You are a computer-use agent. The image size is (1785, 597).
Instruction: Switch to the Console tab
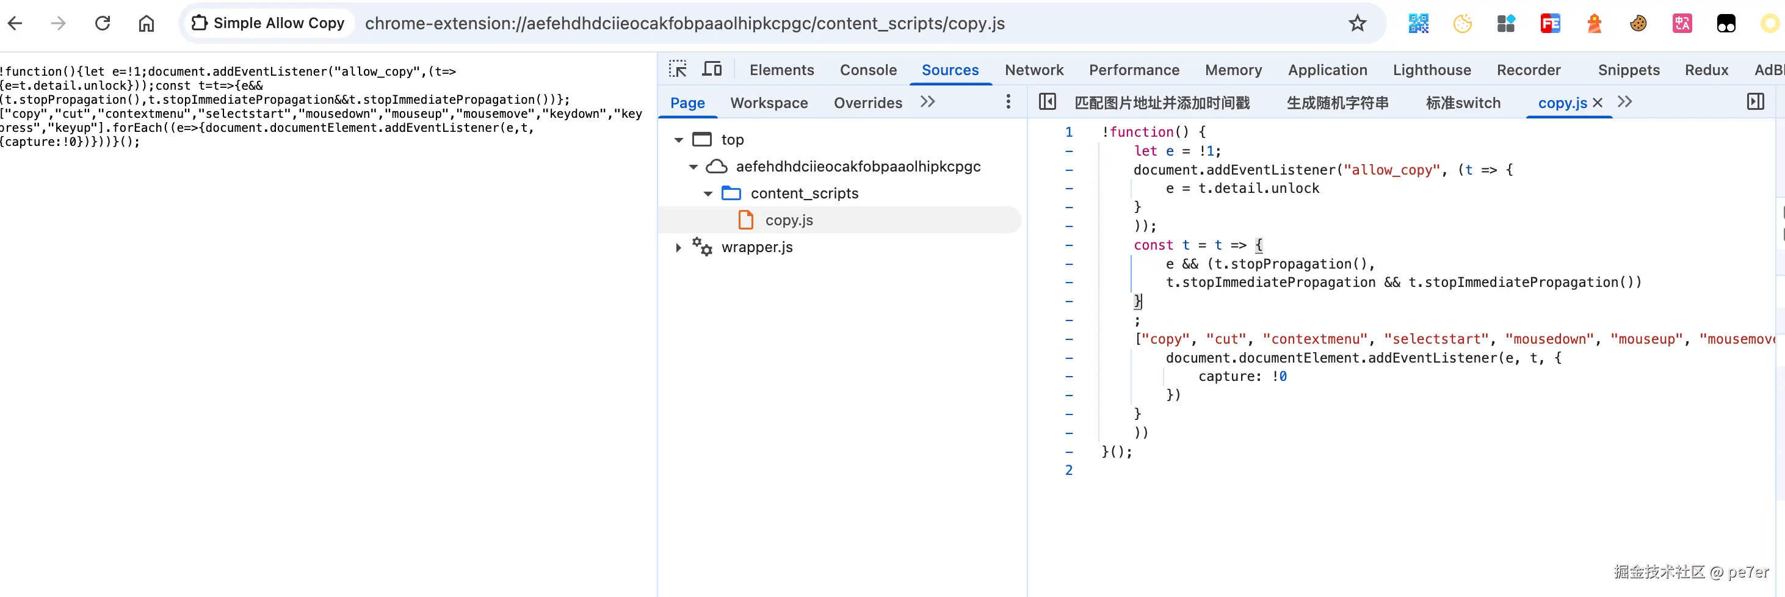868,70
